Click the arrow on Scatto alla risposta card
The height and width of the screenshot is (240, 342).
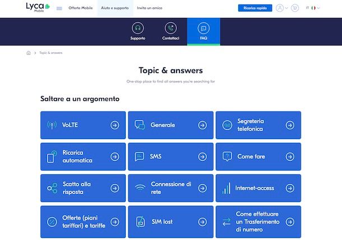[115, 188]
